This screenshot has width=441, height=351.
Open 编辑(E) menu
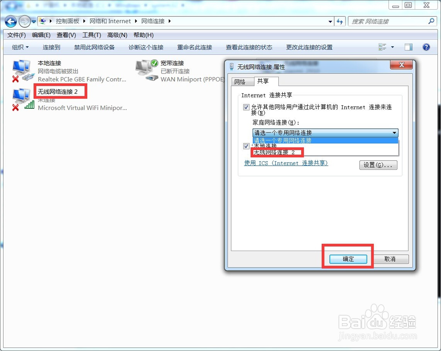(41, 35)
